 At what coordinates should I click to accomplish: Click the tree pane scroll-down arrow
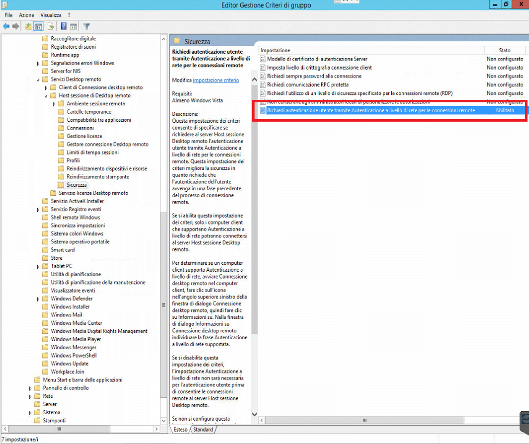coord(164,421)
